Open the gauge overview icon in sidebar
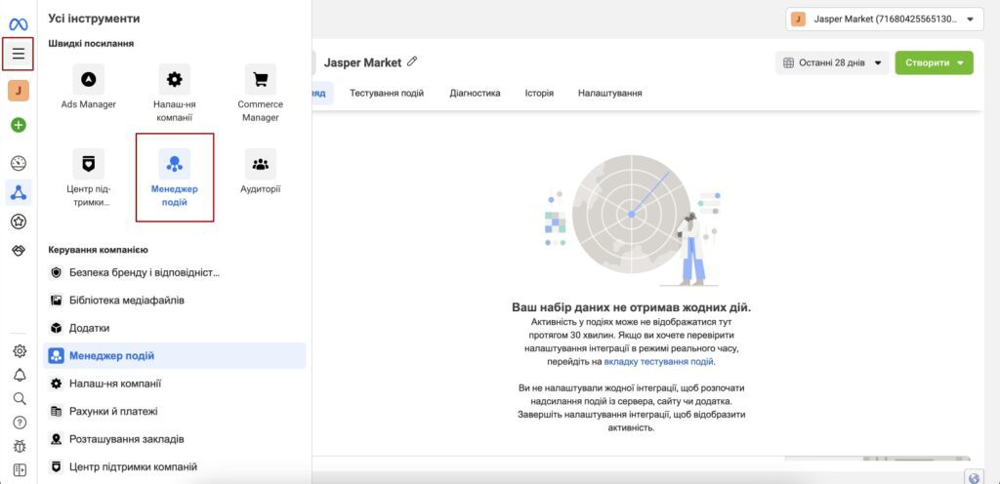Screen dimensions: 1000x484 [x=19, y=164]
